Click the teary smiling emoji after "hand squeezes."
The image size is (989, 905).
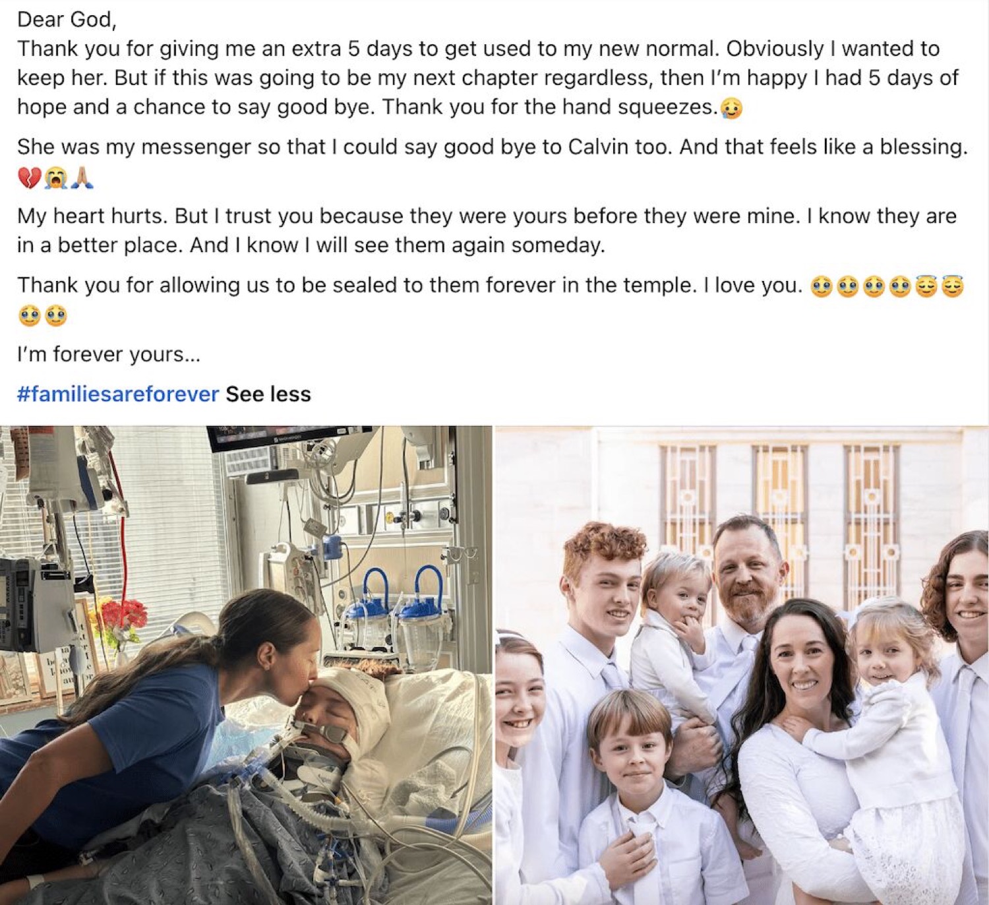[731, 108]
